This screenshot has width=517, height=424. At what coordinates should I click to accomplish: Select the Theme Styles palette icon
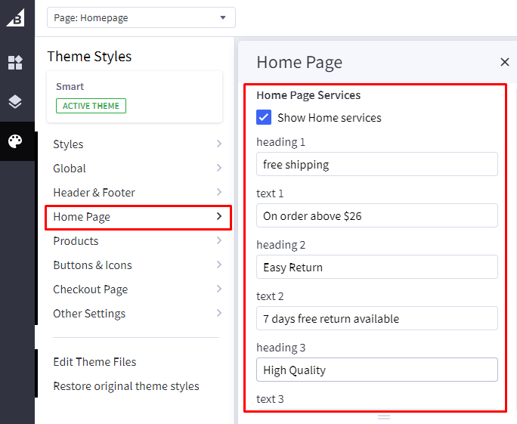(15, 141)
